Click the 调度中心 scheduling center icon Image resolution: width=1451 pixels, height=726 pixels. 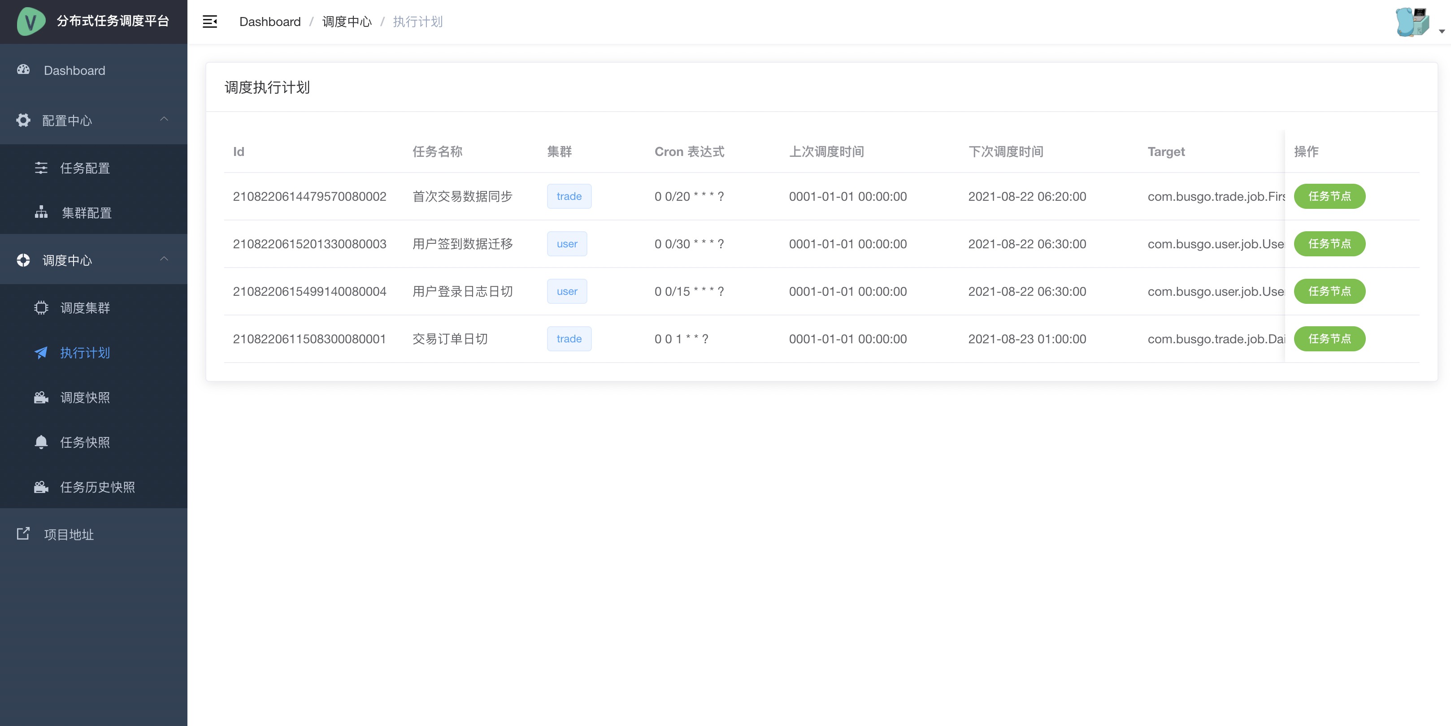coord(23,259)
